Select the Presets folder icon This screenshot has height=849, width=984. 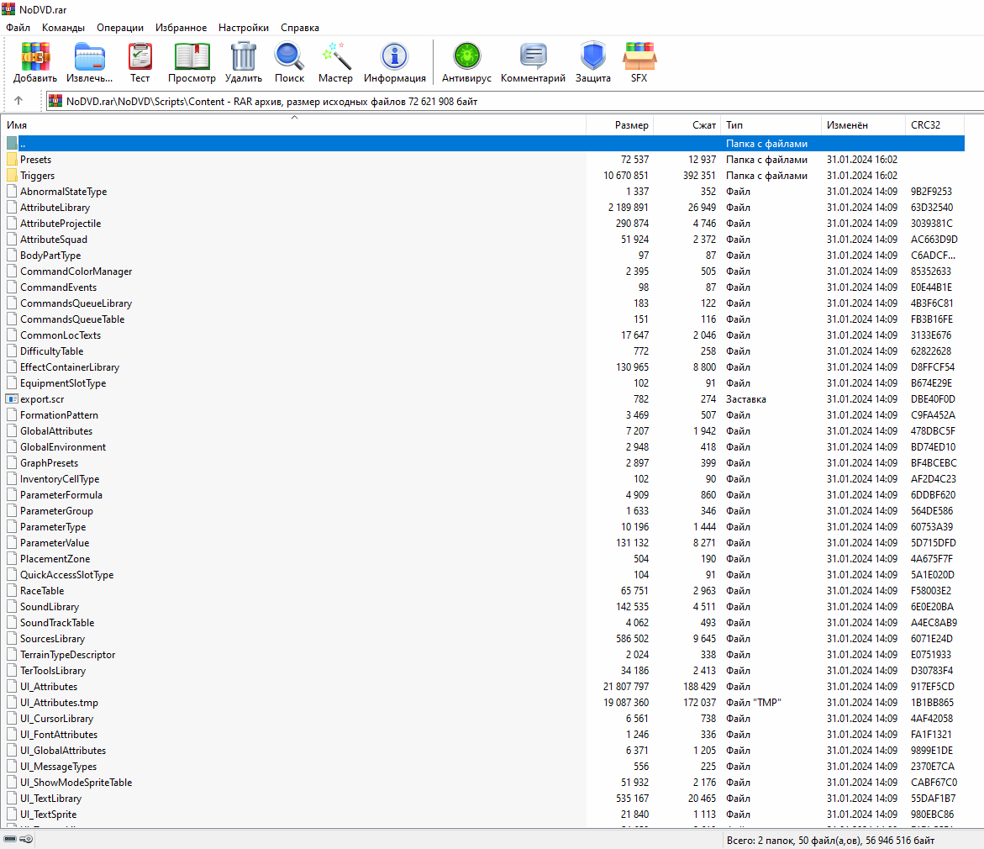(12, 160)
